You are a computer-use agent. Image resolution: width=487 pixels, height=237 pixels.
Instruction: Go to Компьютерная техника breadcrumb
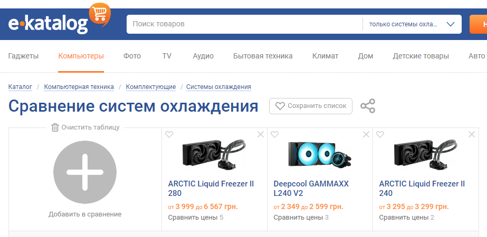[79, 87]
